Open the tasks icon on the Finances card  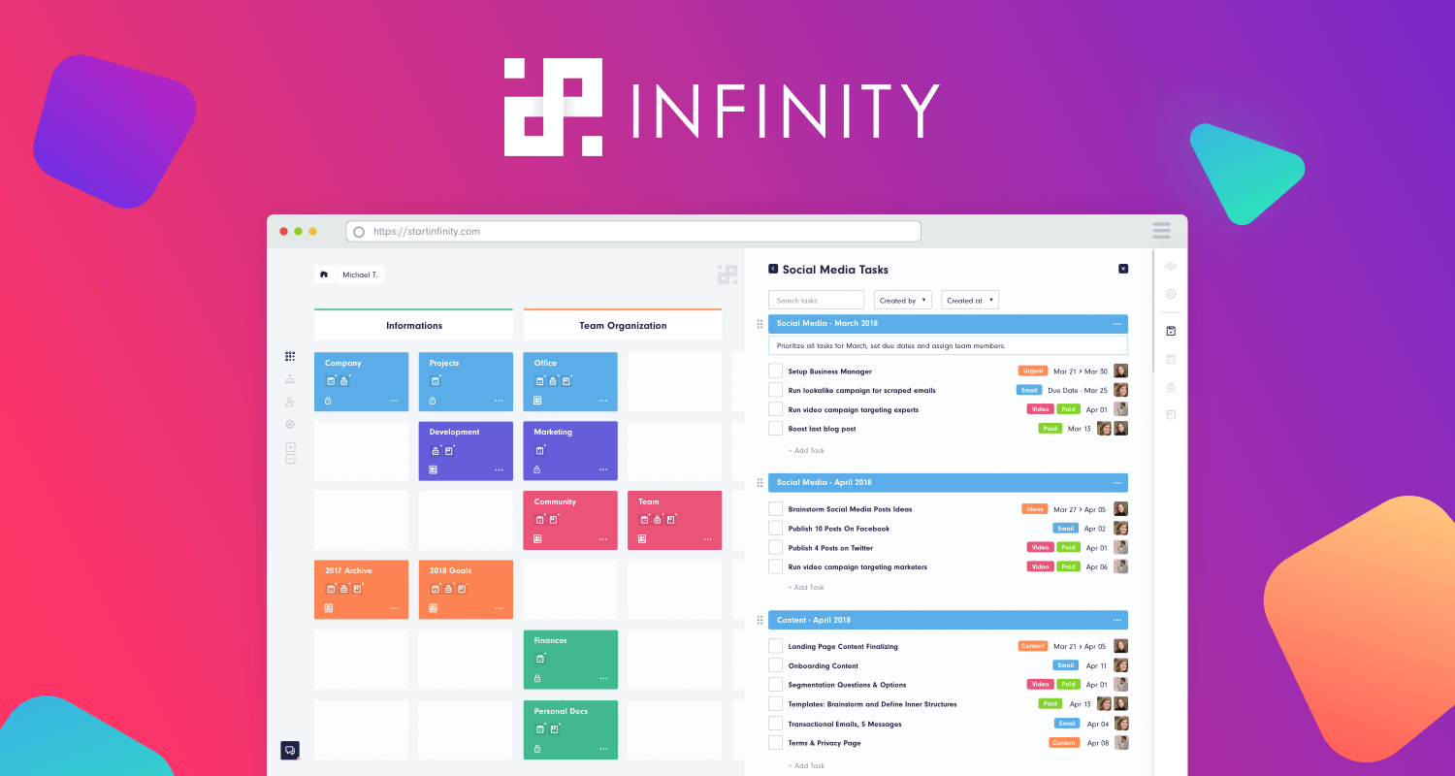coord(539,659)
